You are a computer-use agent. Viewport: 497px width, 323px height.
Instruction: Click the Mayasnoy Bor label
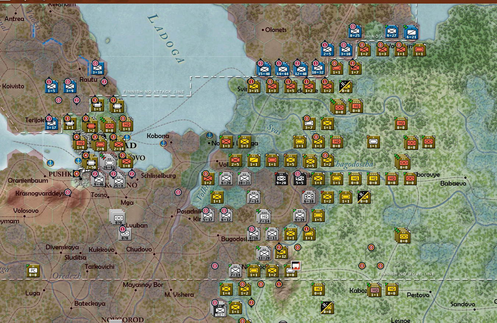[143, 285]
